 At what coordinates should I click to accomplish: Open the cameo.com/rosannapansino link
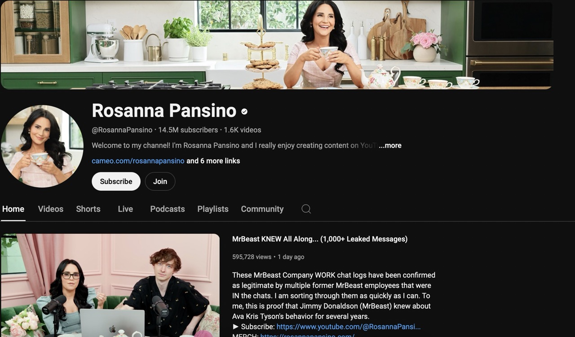pos(138,161)
